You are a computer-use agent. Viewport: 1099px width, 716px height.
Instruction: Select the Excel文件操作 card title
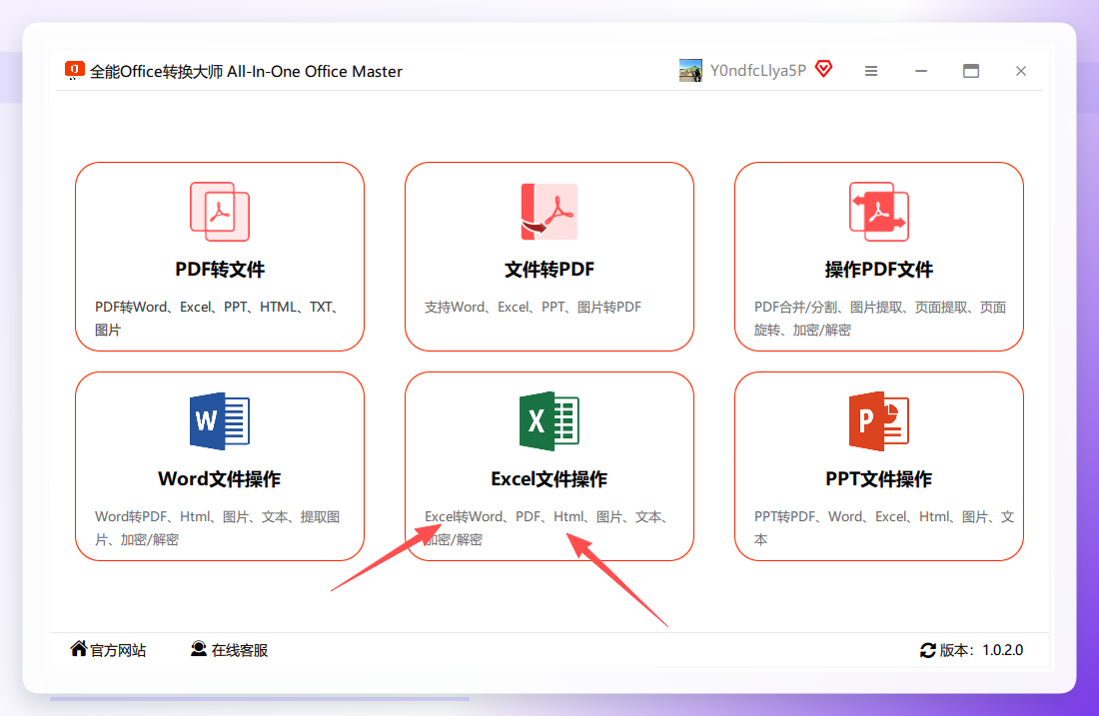coord(549,479)
